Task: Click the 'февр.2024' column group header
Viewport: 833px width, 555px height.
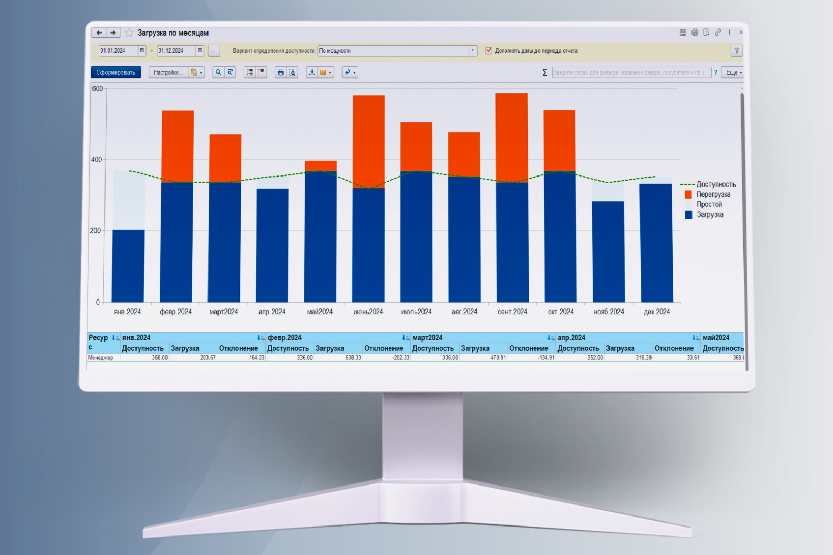Action: (285, 337)
